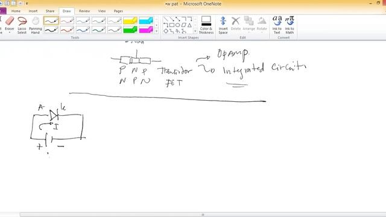Convert ink with Ink to Math
The height and width of the screenshot is (217, 386).
coord(289,25)
